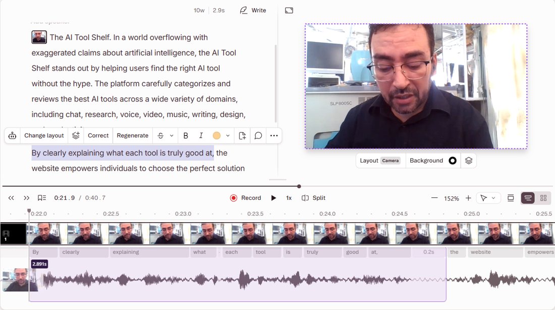Click the scene 1 film icon
Viewport: 555px width, 310px height.
coord(6,233)
